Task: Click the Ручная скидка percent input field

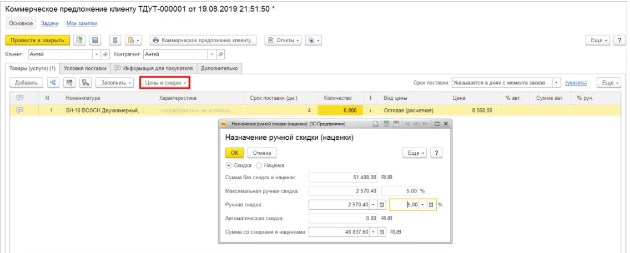Action: click(404, 205)
